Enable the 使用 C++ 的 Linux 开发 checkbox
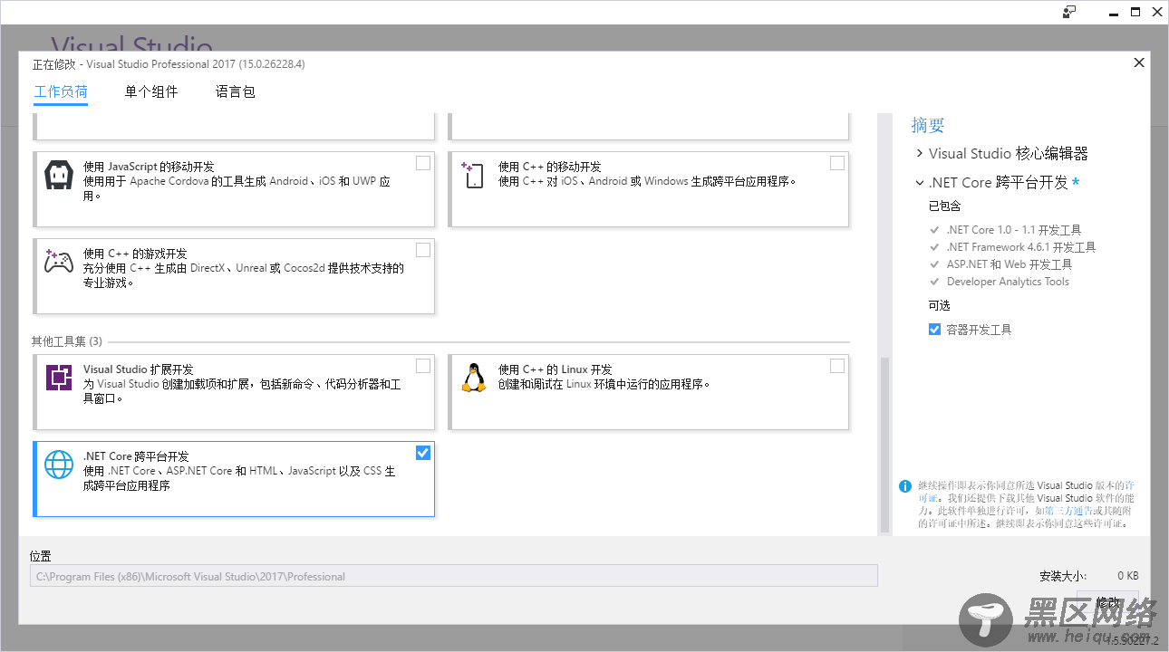 coord(837,366)
